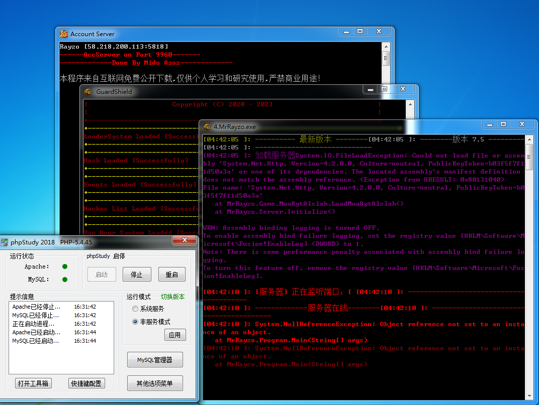Click the 版本 7.5 text in console
This screenshot has width=539, height=405.
tap(468, 140)
